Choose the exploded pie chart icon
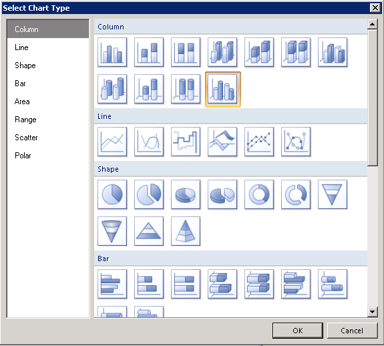The height and width of the screenshot is (346, 384). click(149, 194)
